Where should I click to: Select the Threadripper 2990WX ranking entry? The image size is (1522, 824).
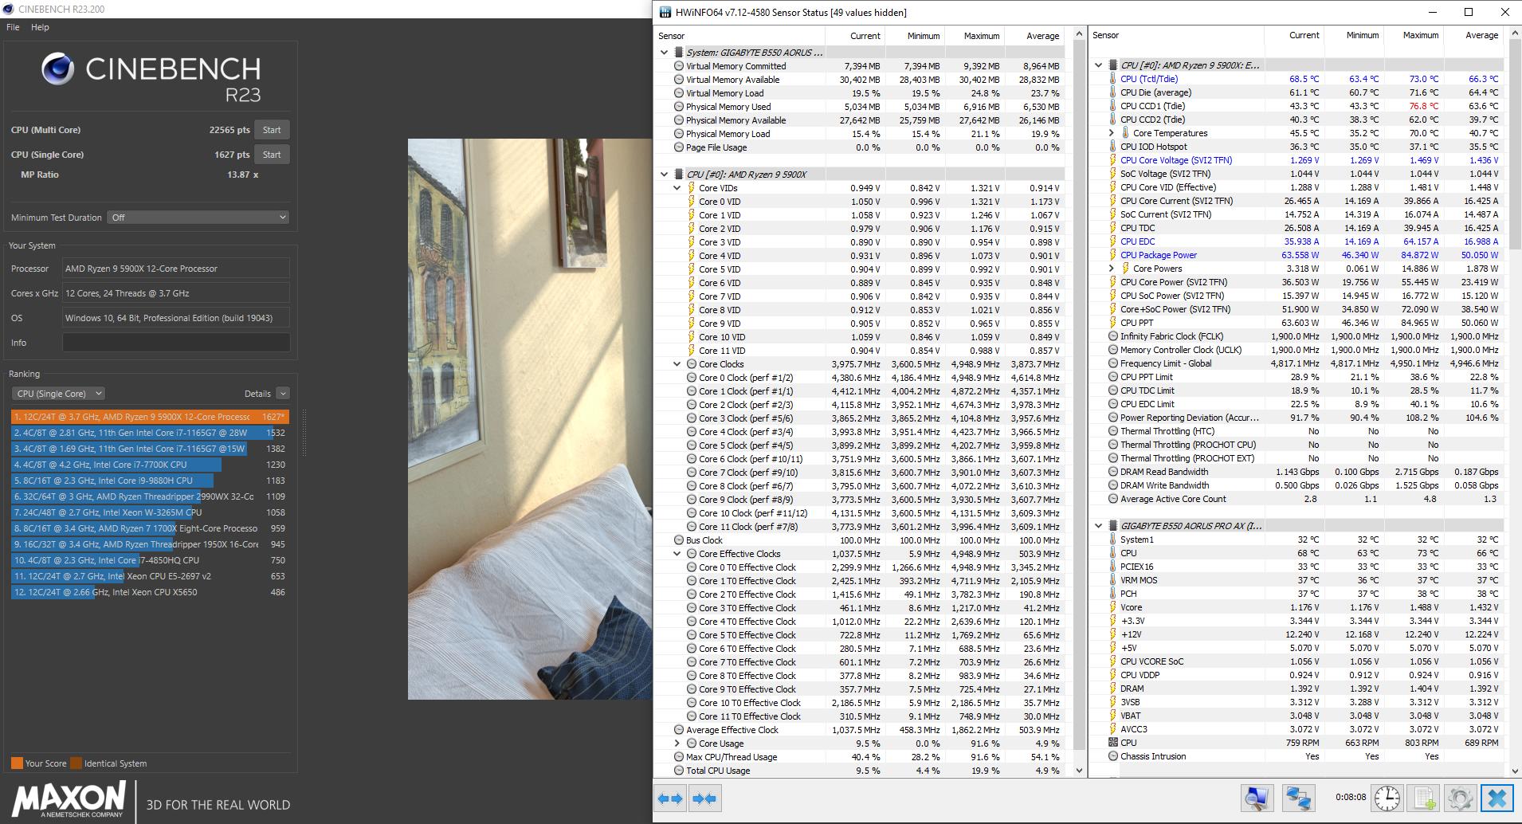click(x=150, y=496)
